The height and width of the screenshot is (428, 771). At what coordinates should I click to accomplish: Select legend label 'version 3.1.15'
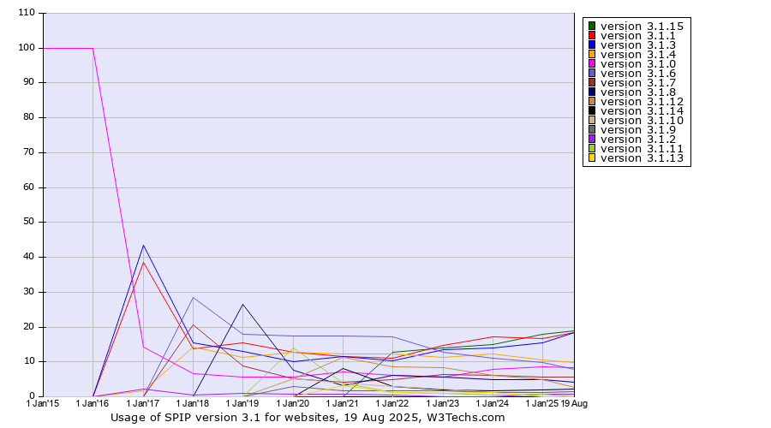(x=642, y=26)
